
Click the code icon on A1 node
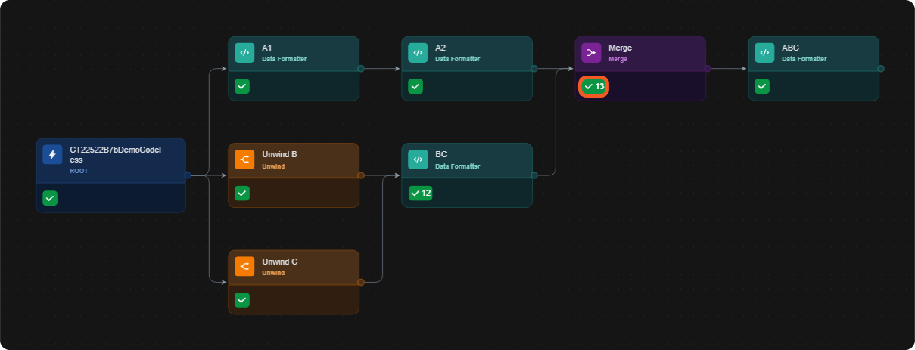(x=244, y=53)
